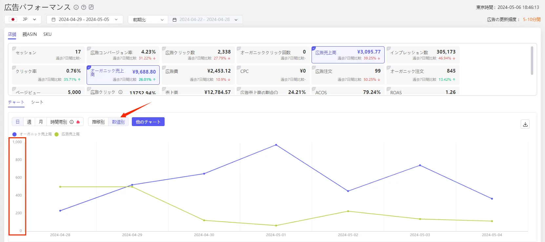
Task: Select 週 weekly granularity
Action: click(29, 122)
